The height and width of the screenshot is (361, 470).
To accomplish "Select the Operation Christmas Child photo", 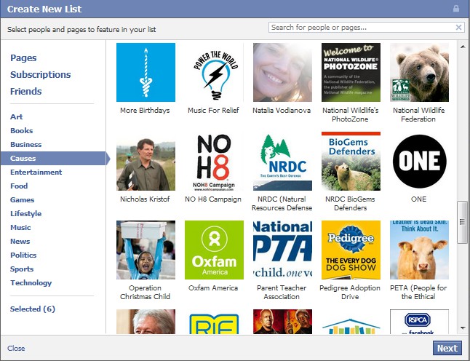I will [x=146, y=250].
